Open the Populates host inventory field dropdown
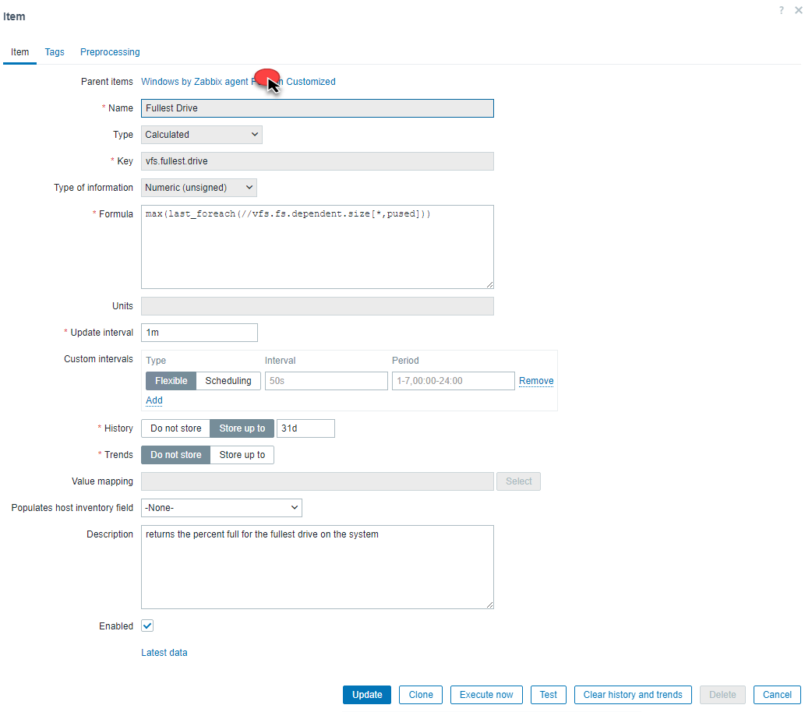 [221, 507]
